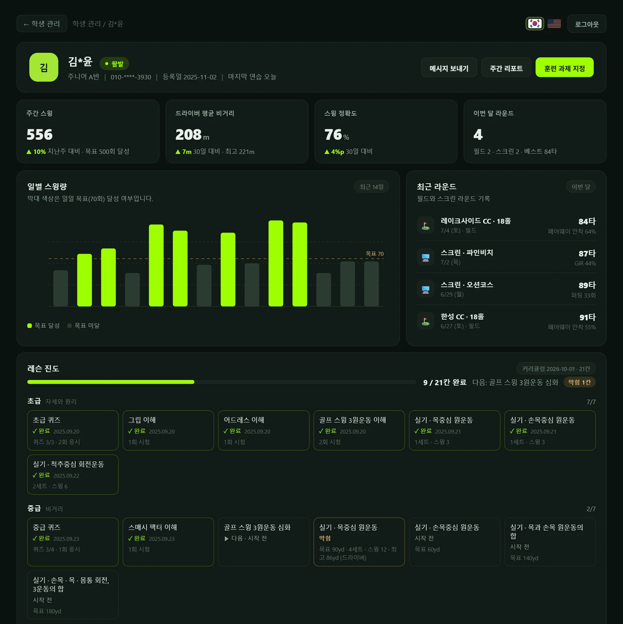Click the 커리큘럼 2026-10-01 · 21칸 chip
623x624 pixels.
point(556,369)
